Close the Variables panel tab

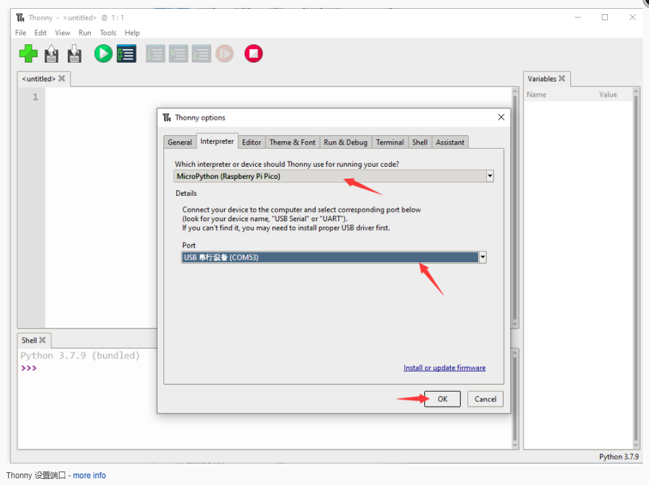(x=562, y=78)
